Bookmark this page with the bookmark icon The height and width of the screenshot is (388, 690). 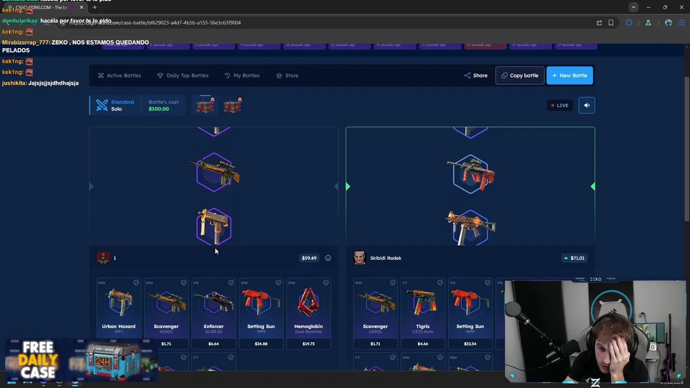[x=611, y=23]
